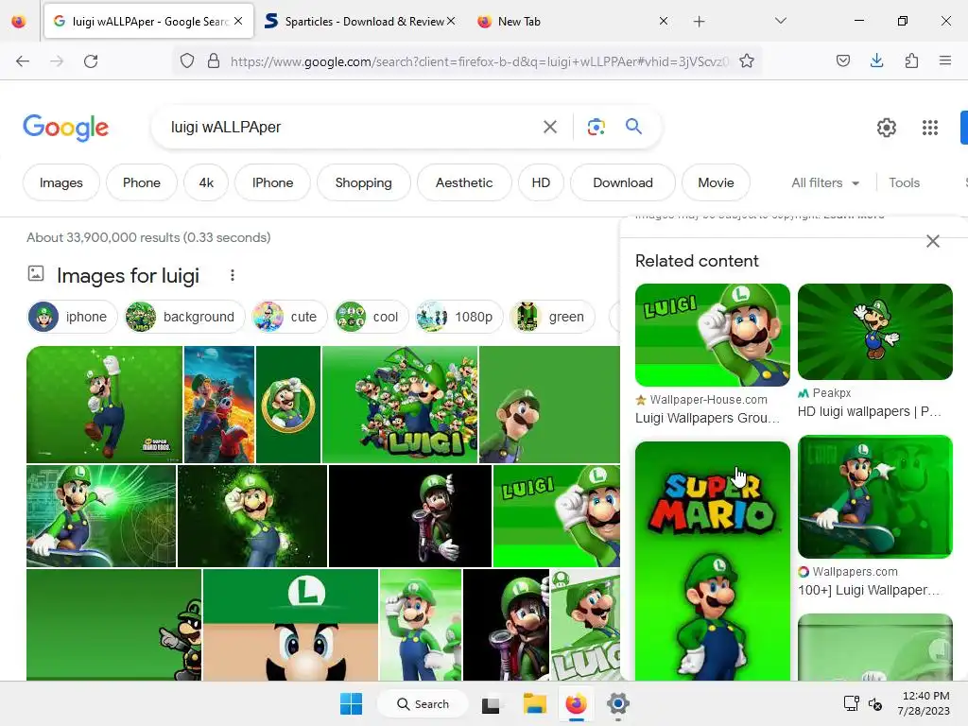Click the Firefox icon on the taskbar

(x=576, y=703)
